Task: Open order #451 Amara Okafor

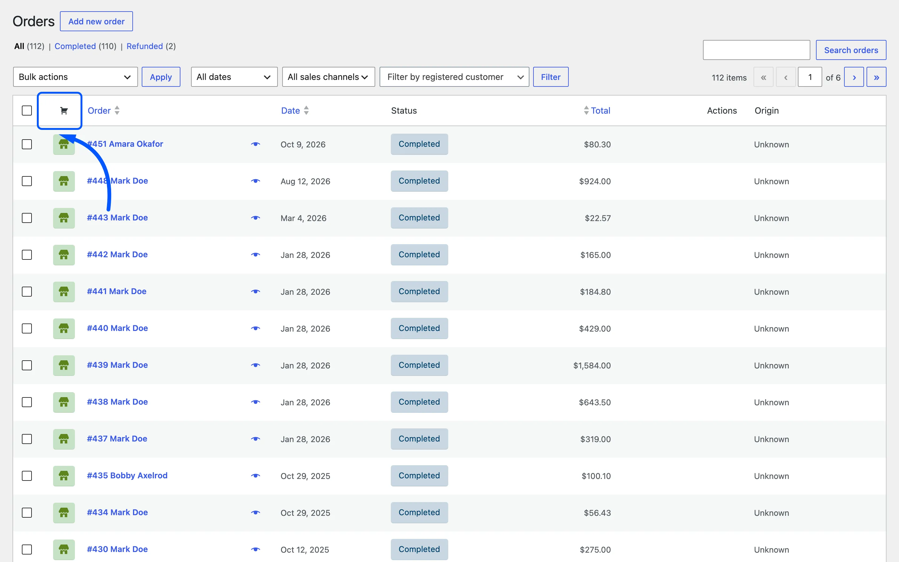Action: tap(125, 144)
